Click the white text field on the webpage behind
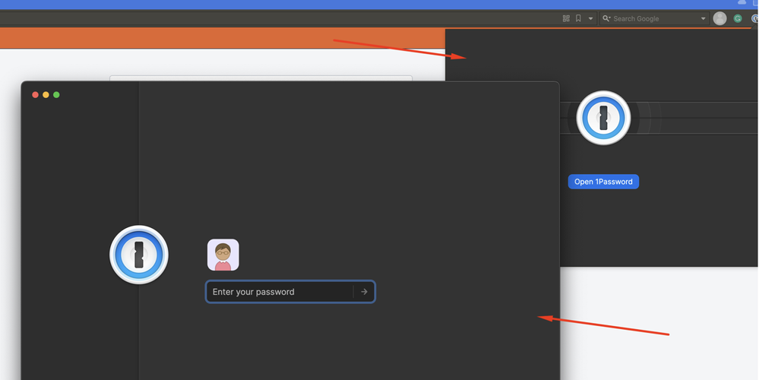 [261, 78]
